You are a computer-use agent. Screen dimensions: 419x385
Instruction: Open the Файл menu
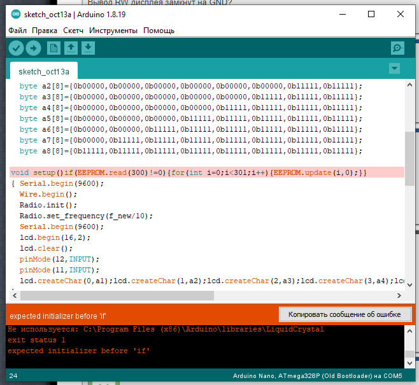(x=17, y=31)
